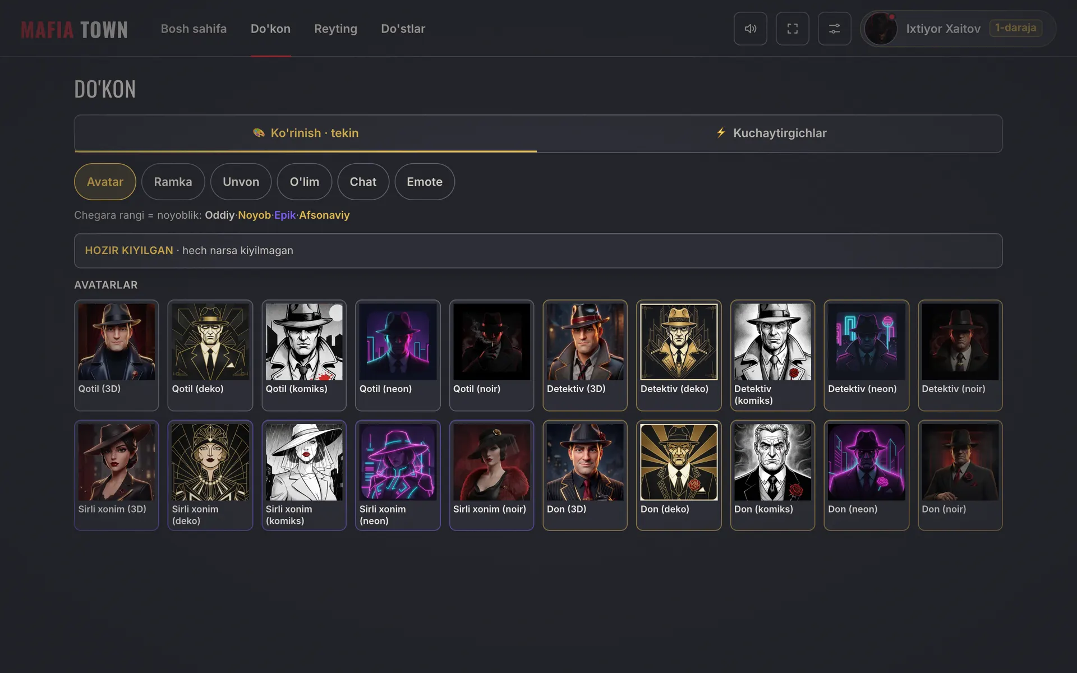Screen dimensions: 1077x673
Task: Click the Ixtiyor Xaitov username
Action: tap(943, 29)
